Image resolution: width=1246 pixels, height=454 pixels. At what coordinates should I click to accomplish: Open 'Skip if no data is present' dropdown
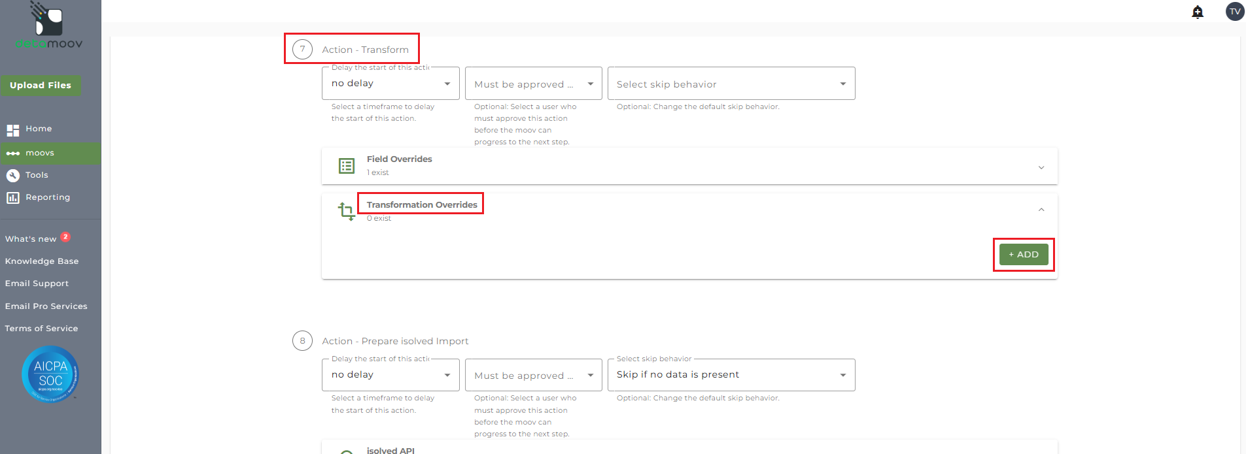731,375
